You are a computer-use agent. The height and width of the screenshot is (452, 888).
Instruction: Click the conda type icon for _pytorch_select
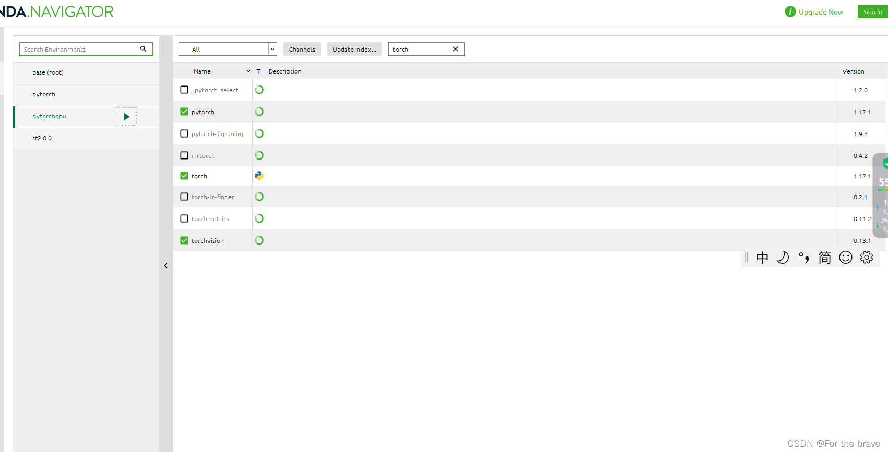(259, 90)
